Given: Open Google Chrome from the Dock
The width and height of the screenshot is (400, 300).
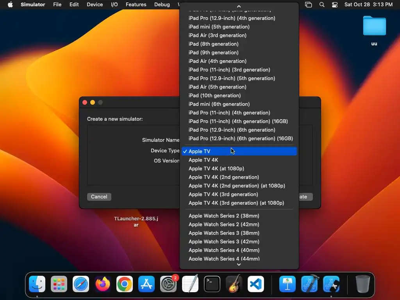Looking at the screenshot, I should [x=125, y=284].
